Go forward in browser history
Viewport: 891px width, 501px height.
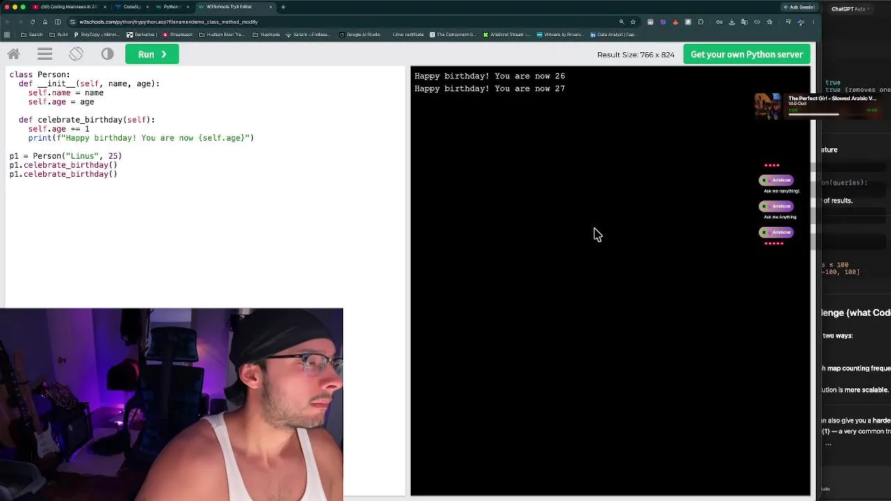coord(20,22)
